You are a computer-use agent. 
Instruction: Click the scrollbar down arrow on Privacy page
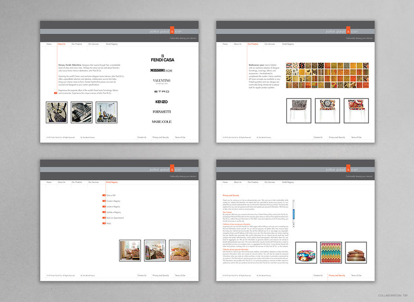point(293,226)
